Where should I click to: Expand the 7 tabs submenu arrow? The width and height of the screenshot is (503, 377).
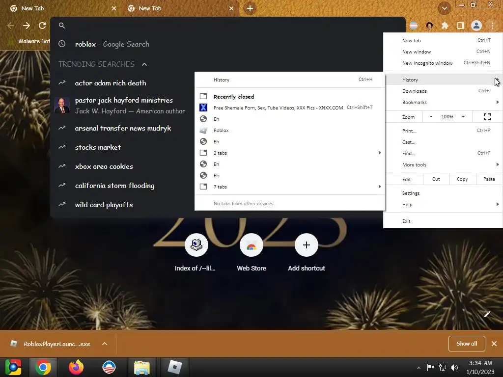coord(380,187)
